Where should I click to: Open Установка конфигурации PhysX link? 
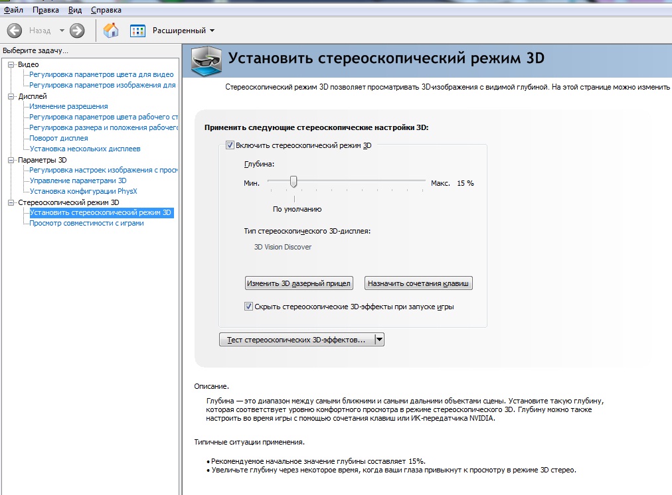pyautogui.click(x=83, y=191)
